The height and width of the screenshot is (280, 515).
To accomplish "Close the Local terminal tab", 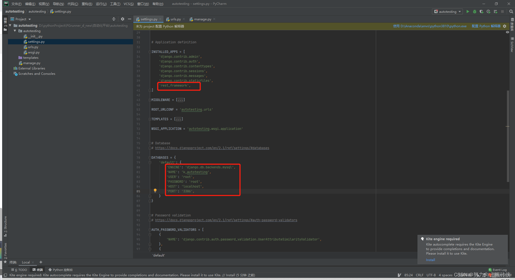I will point(33,262).
